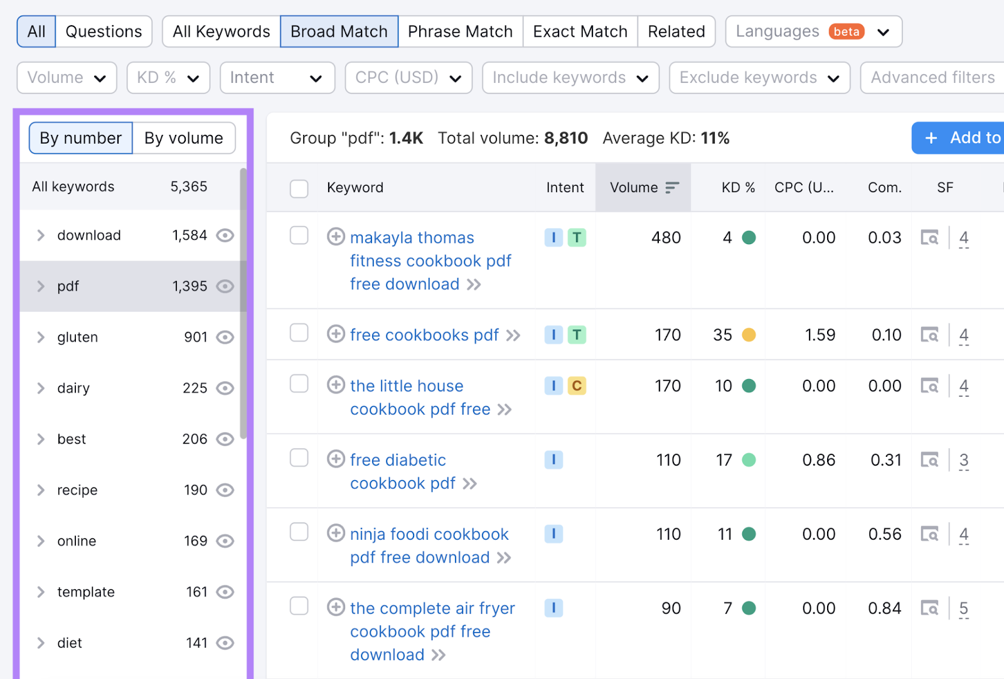Click the eye icon beside the "recipe" group
1004x679 pixels.
point(225,490)
